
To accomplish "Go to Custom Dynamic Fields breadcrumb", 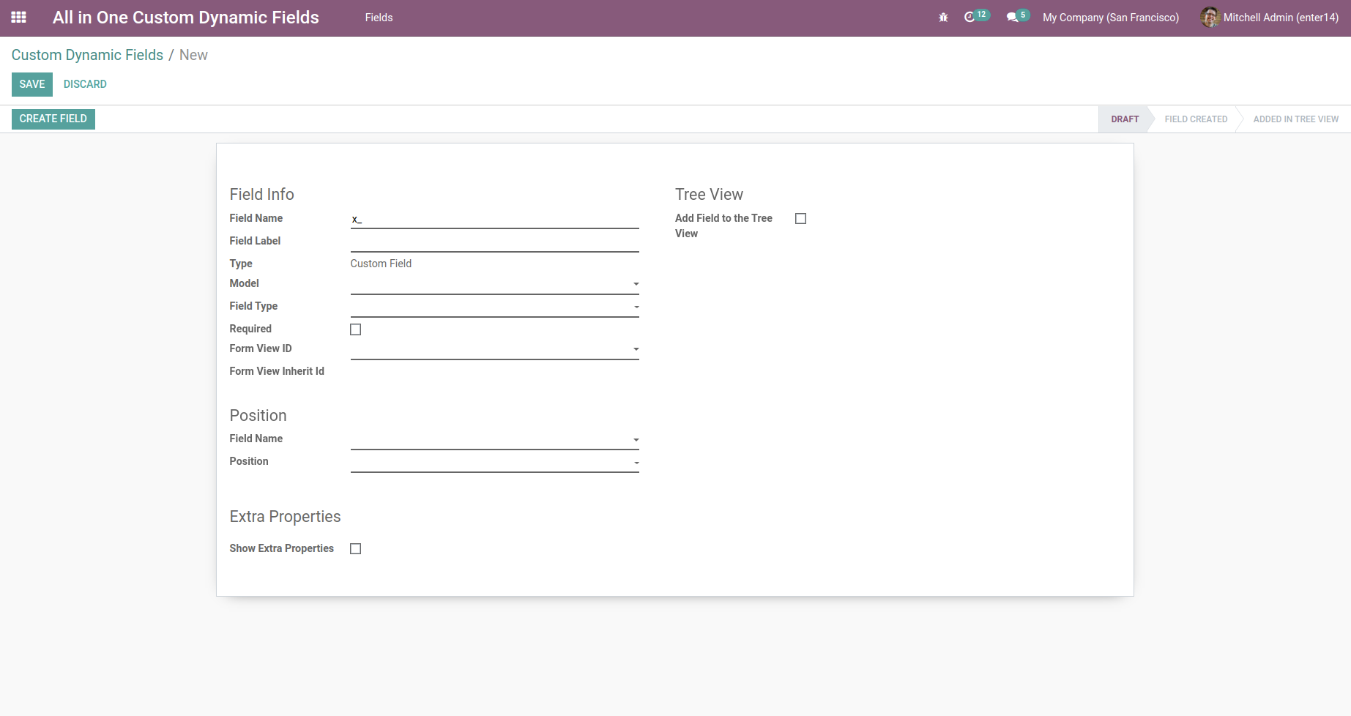I will click(x=87, y=55).
